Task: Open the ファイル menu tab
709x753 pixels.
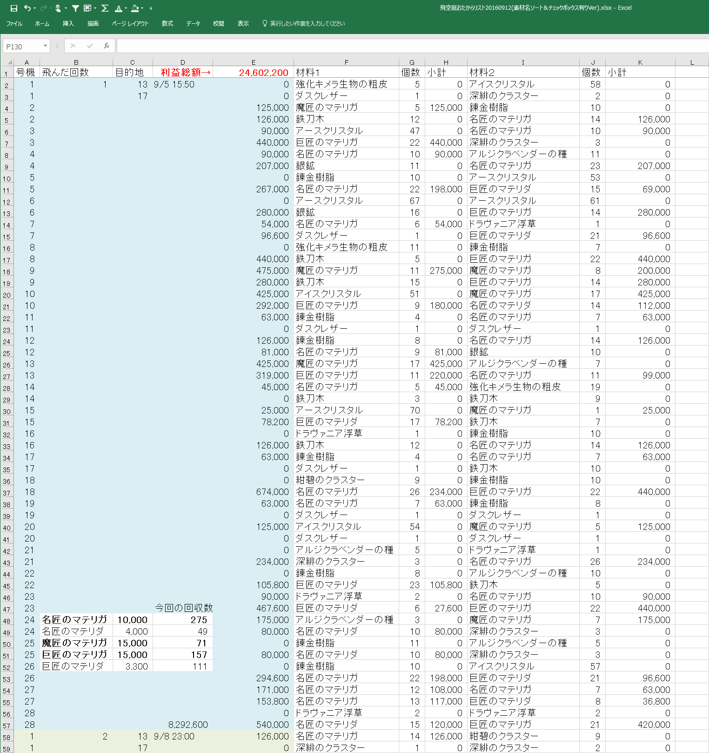Action: tap(14, 24)
